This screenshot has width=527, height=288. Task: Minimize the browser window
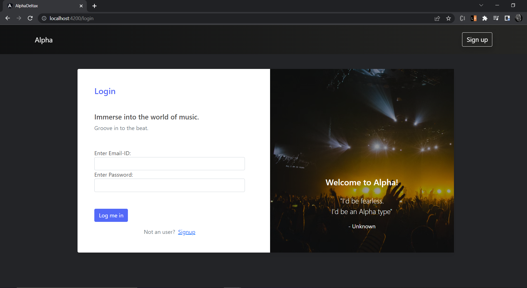pos(497,5)
